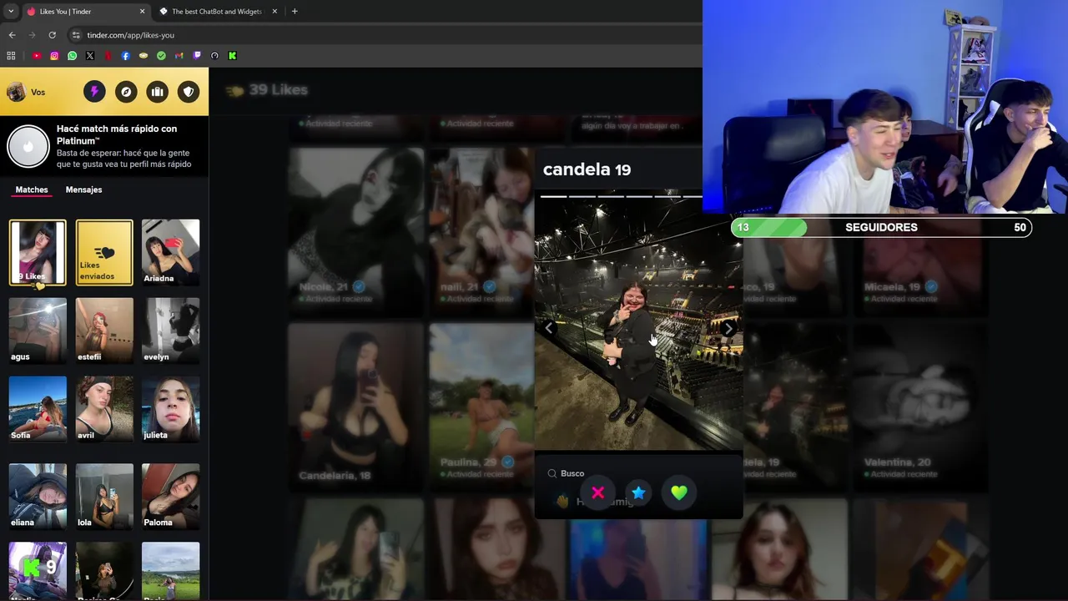Open the Vos profile avatar
1068x601 pixels.
[16, 92]
